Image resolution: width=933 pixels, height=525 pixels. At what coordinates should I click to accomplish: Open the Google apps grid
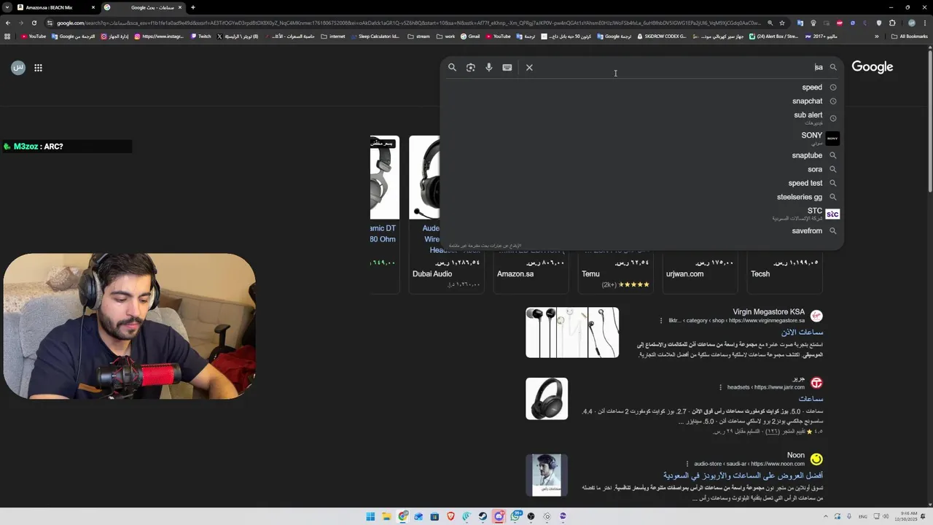click(38, 68)
